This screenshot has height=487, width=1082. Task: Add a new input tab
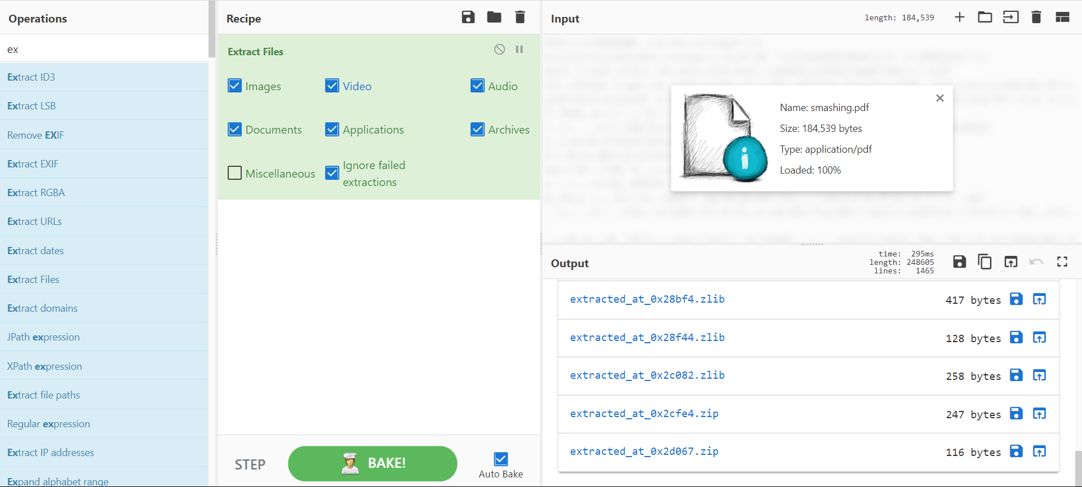959,17
